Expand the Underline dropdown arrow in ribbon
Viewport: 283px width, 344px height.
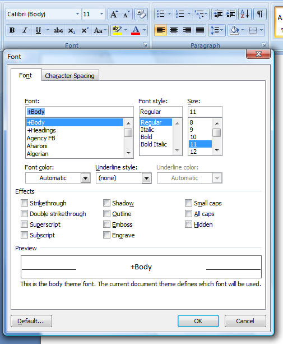click(x=48, y=30)
